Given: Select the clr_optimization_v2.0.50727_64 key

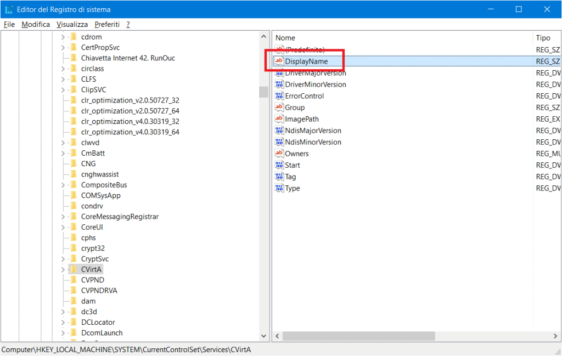Looking at the screenshot, I should click(x=130, y=111).
